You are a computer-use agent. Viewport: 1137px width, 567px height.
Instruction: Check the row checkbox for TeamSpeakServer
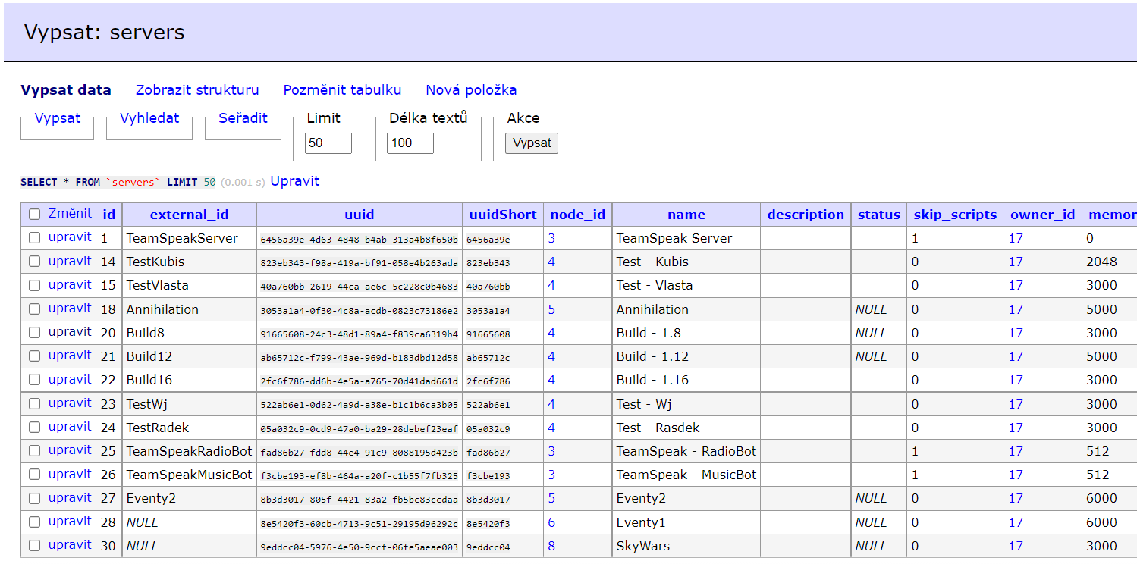click(34, 238)
